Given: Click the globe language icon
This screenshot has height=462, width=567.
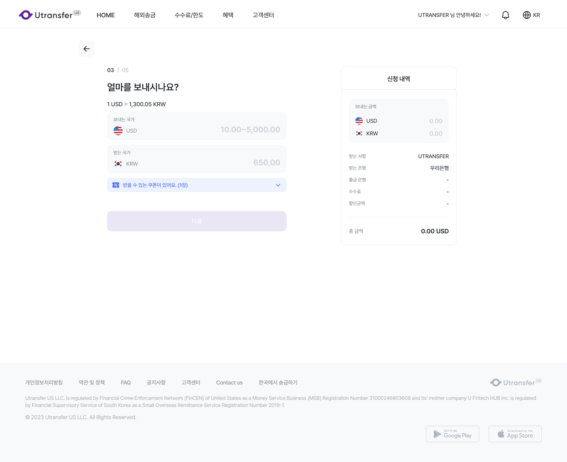Looking at the screenshot, I should coord(527,15).
